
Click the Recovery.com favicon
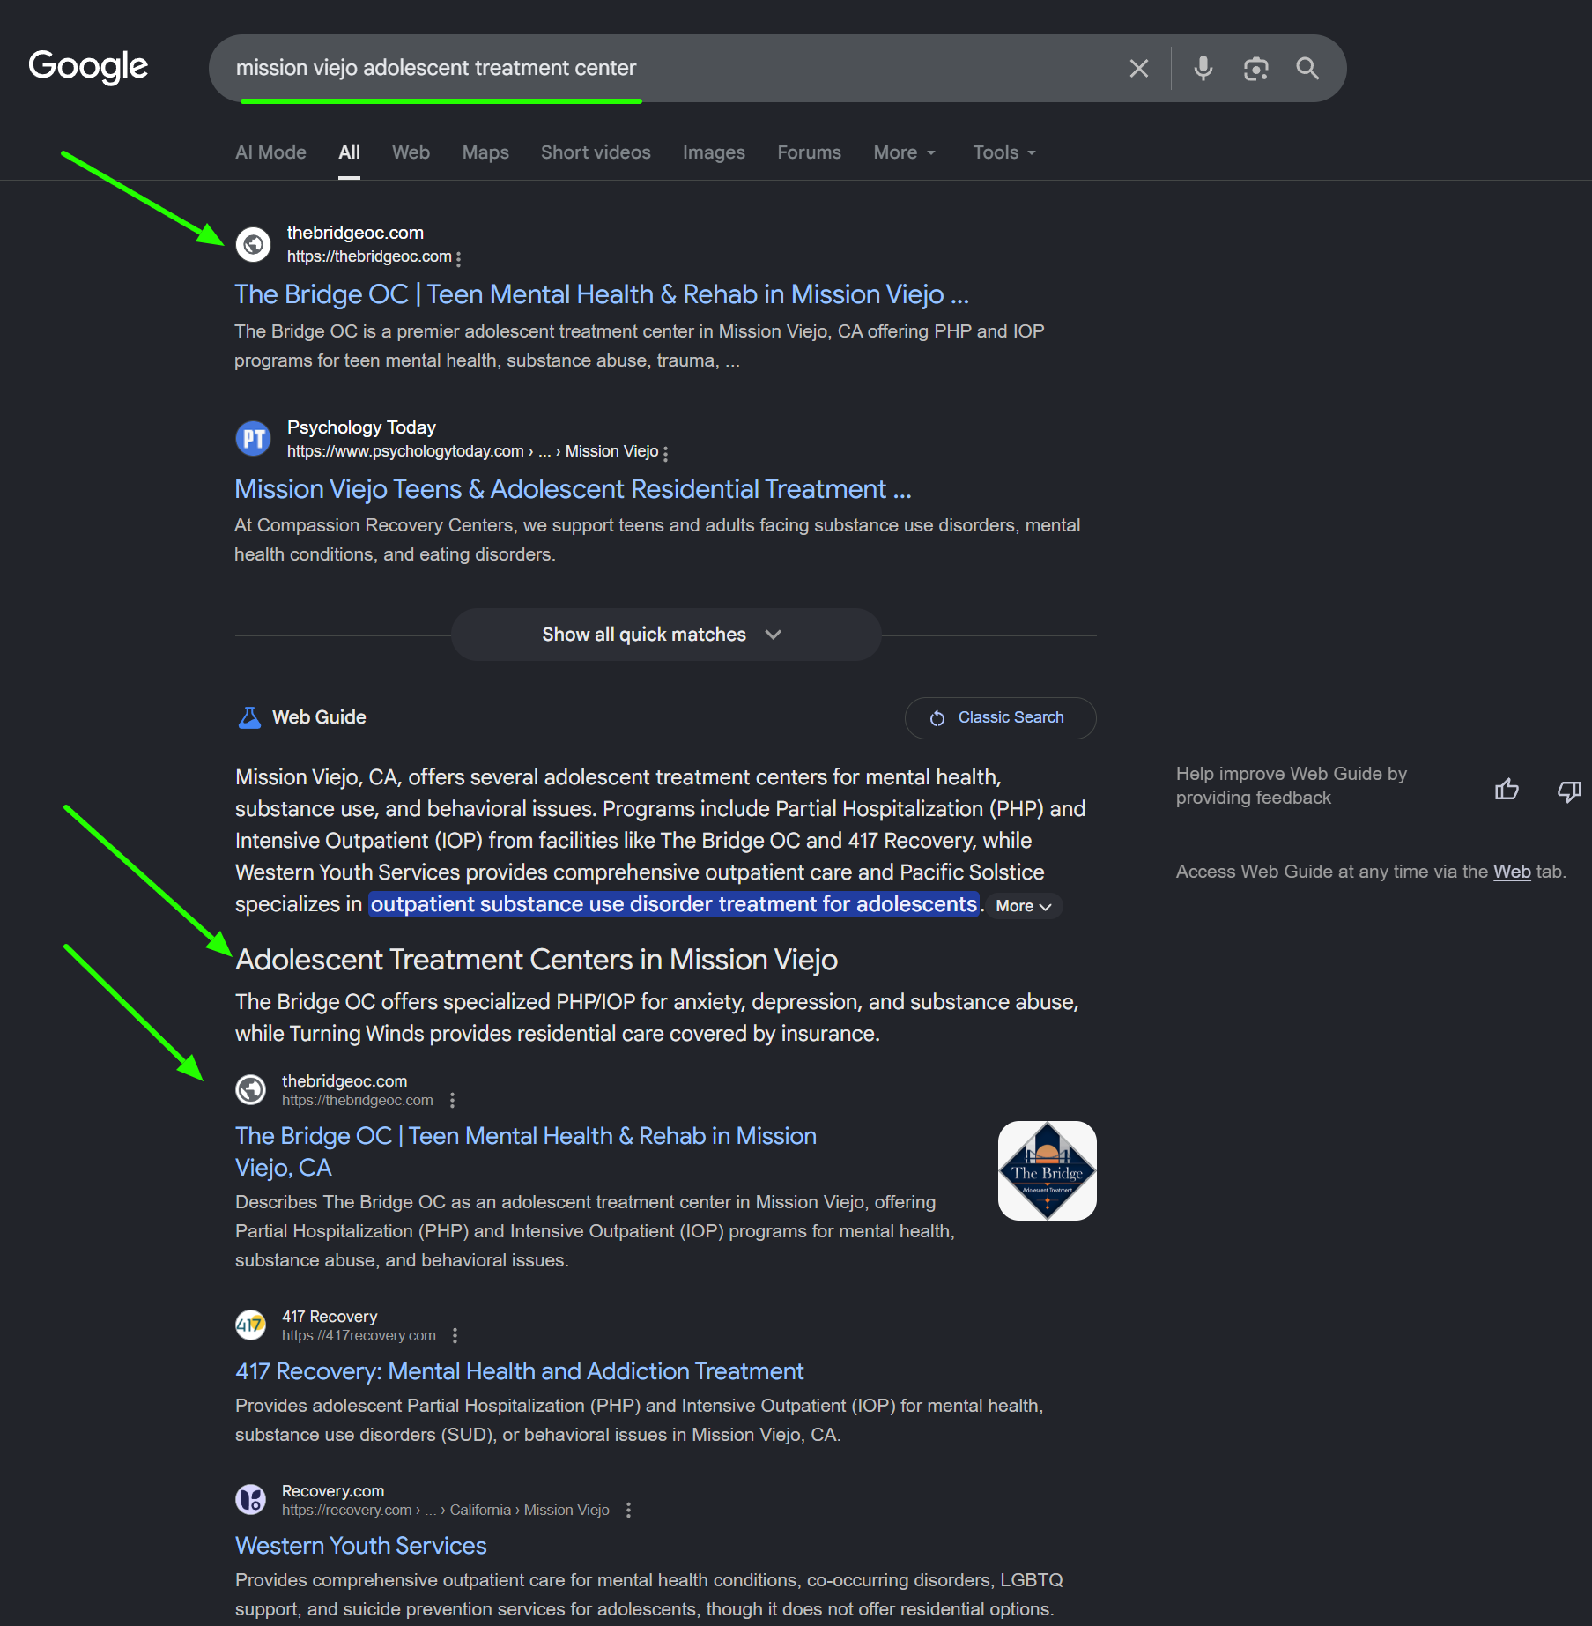pyautogui.click(x=251, y=1499)
